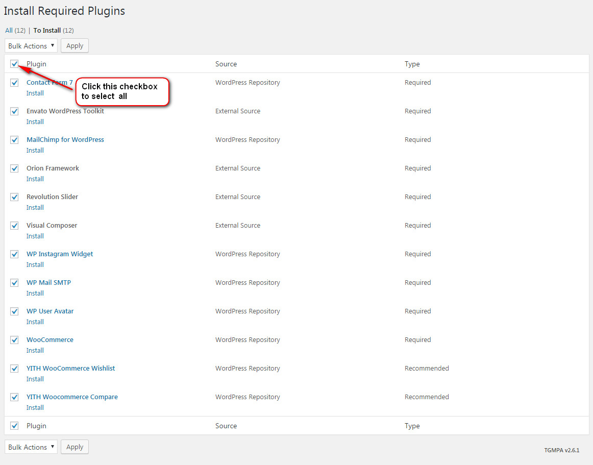This screenshot has height=465, width=593.
Task: Uncheck the Contact Form 7 checkbox
Action: pyautogui.click(x=14, y=83)
